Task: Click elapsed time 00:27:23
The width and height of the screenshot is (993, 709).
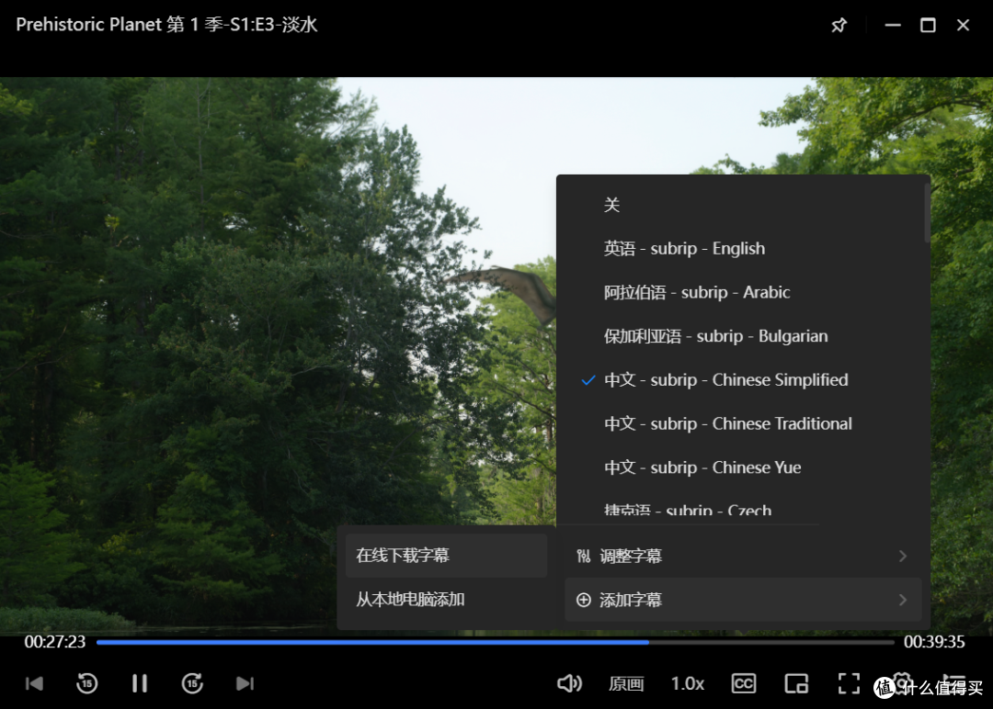Action: (54, 642)
